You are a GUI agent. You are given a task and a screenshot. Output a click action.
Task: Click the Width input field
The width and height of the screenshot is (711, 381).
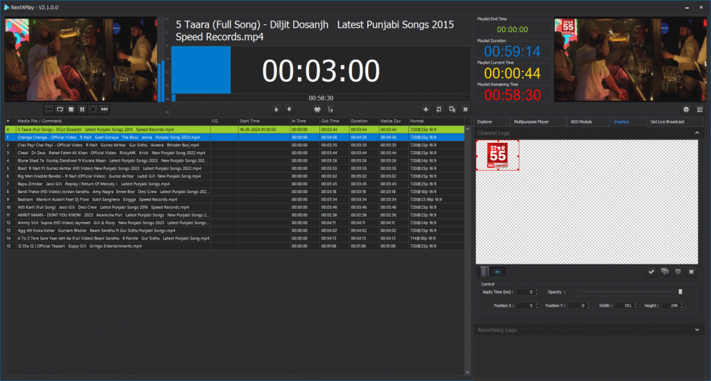point(625,305)
